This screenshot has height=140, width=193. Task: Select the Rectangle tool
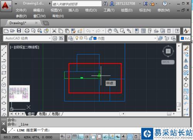click(x=4, y=73)
